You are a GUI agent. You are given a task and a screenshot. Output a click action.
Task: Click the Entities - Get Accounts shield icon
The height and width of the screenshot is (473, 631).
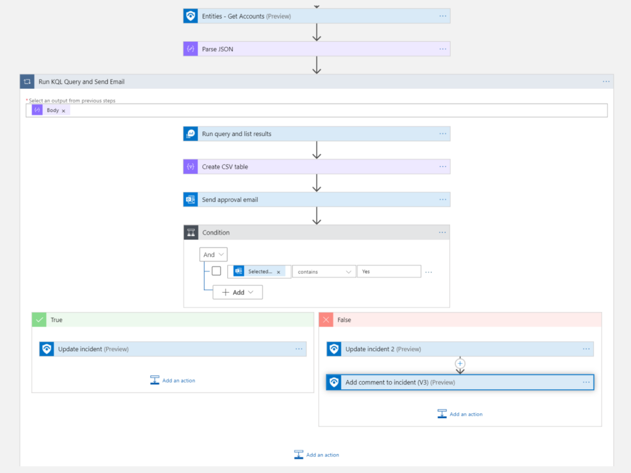tap(190, 16)
